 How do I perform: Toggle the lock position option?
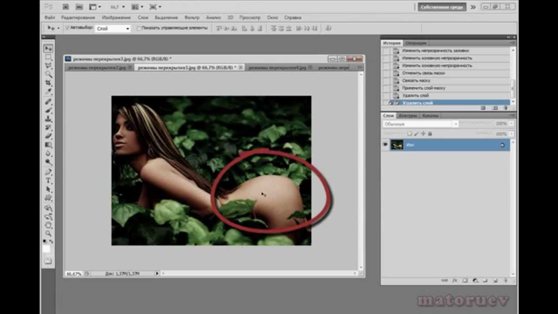click(x=424, y=133)
